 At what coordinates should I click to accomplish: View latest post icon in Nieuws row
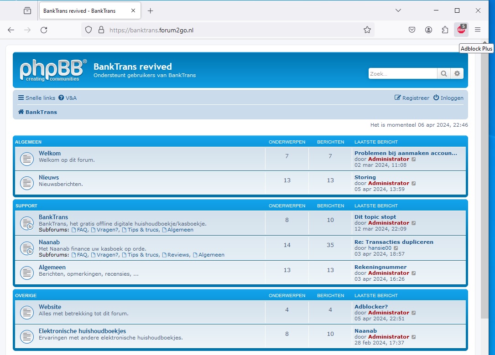click(x=414, y=183)
